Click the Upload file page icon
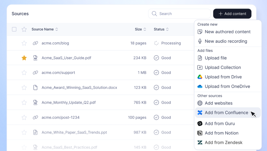This screenshot has width=267, height=151. pos(200,58)
